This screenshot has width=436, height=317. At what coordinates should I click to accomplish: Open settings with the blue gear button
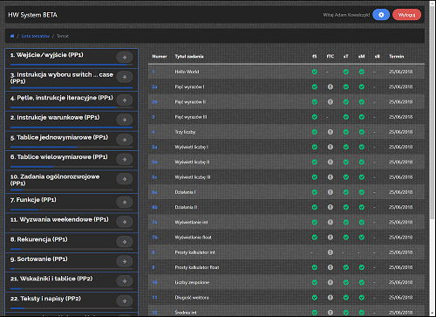[x=381, y=15]
